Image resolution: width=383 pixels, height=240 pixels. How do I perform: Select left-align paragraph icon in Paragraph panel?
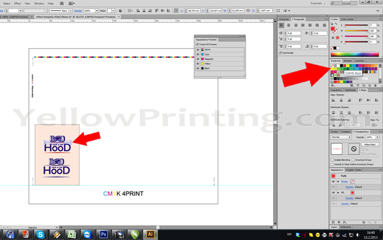click(x=282, y=25)
